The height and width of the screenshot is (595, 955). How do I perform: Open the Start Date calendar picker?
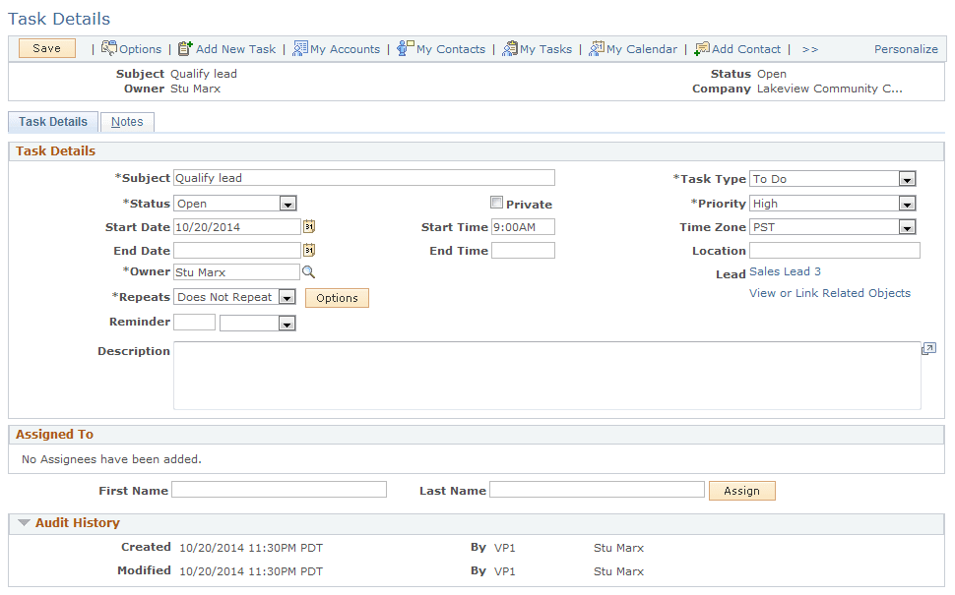point(308,226)
